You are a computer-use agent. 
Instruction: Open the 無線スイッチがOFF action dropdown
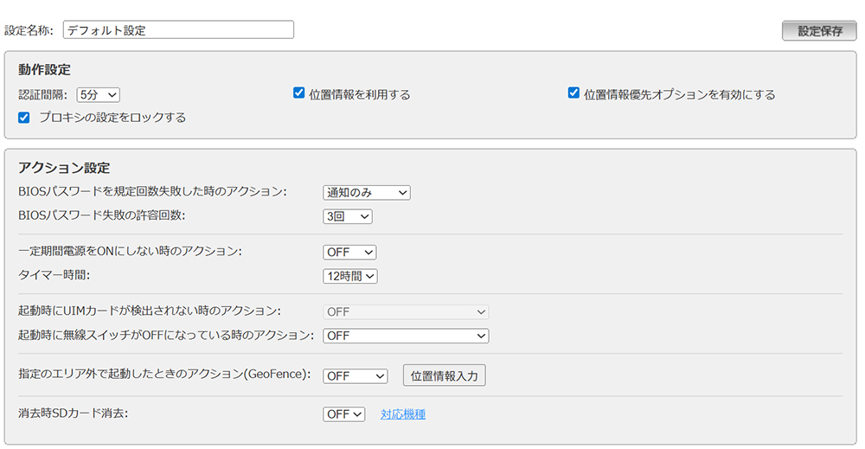pyautogui.click(x=405, y=336)
